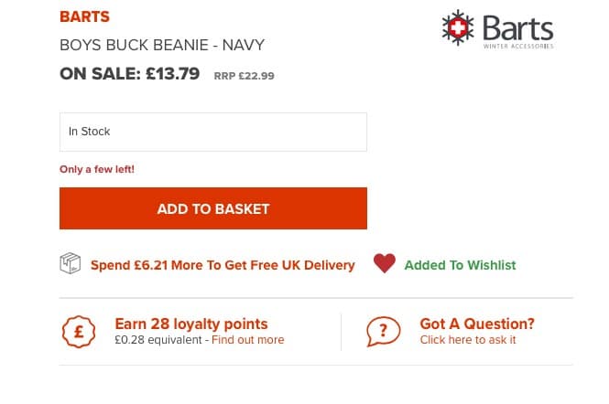
Task: Click the pound loyalty badge icon
Action: click(79, 332)
